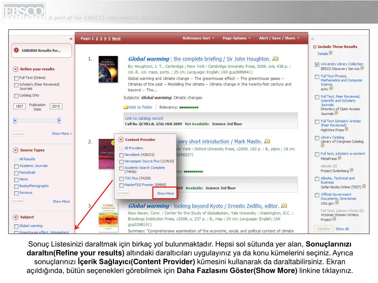378x283 pixels.
Task: Tick the Library Catalog checkbox
Action: pyautogui.click(x=317, y=138)
